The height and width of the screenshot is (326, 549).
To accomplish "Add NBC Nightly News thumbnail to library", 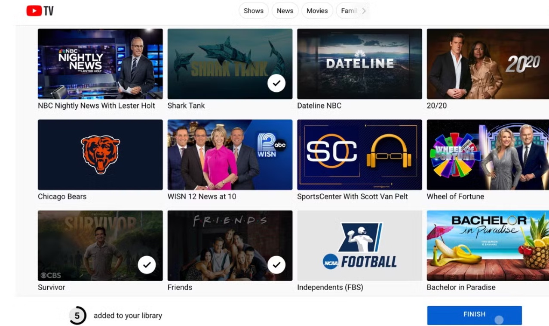I will 100,64.
